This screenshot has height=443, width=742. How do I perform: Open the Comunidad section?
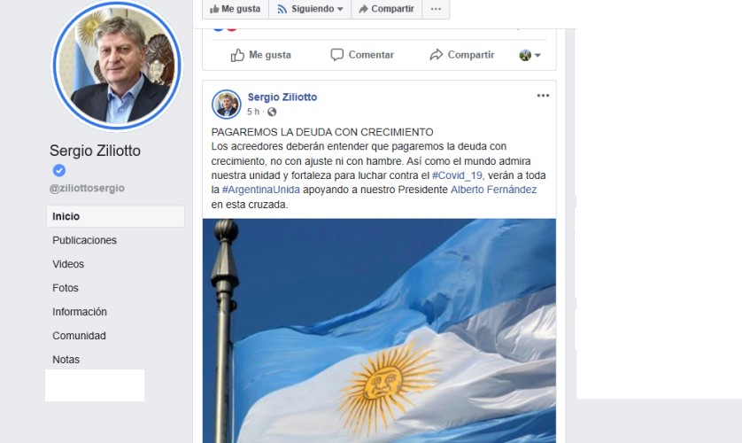tap(79, 336)
